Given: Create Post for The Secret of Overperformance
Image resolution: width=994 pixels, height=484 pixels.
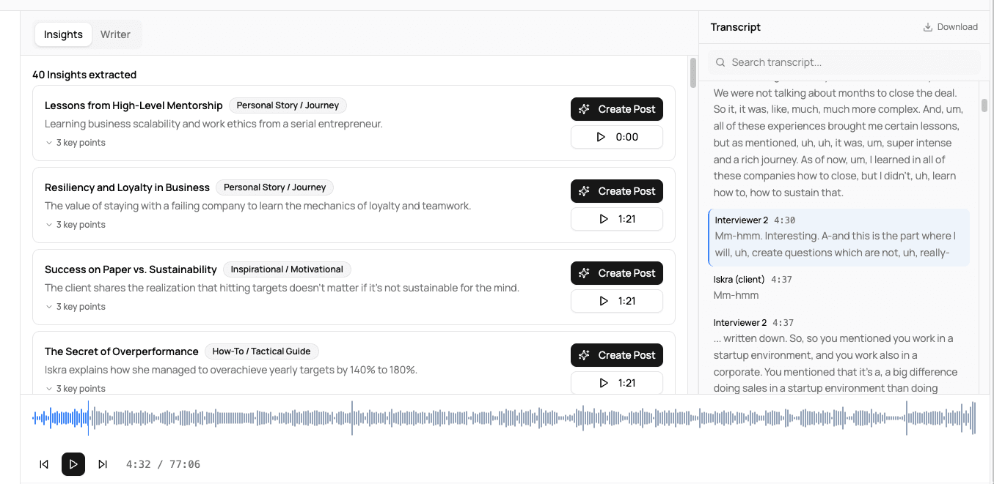Looking at the screenshot, I should click(x=617, y=355).
